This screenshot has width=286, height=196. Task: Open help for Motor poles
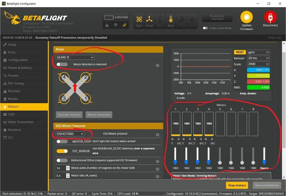[158, 169]
